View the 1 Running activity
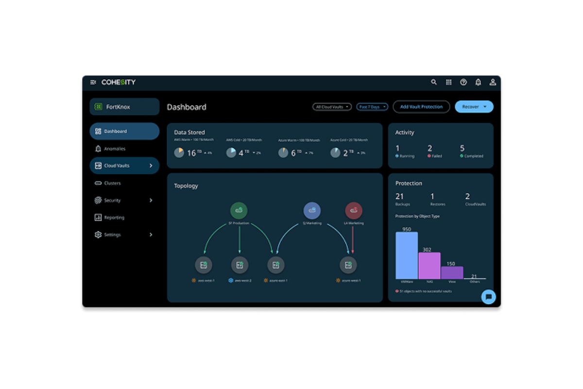This screenshot has height=389, width=583. click(405, 151)
